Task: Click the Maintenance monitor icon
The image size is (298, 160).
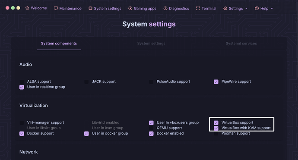Action: tap(56, 8)
